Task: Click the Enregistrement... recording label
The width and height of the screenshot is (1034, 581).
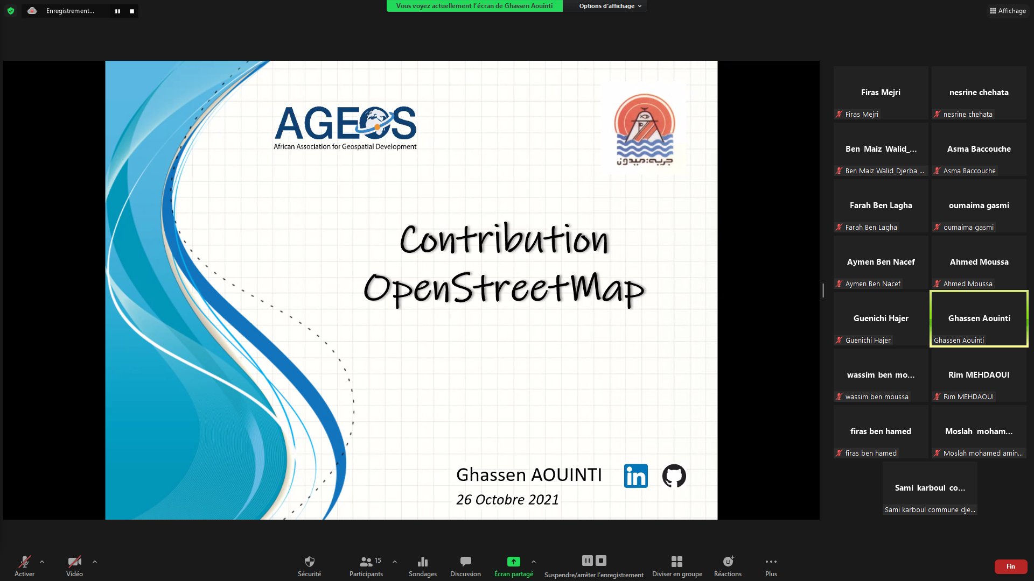Action: coord(70,11)
